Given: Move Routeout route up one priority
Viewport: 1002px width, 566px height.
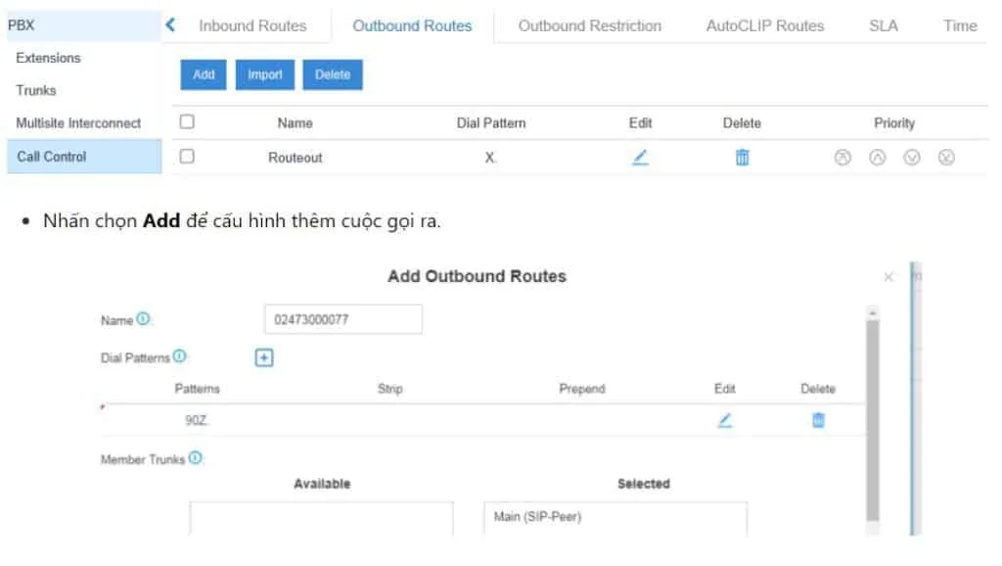Looking at the screenshot, I should (878, 157).
